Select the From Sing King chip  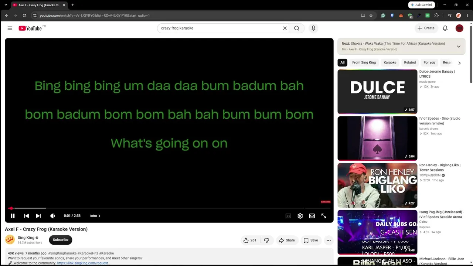[x=364, y=62]
